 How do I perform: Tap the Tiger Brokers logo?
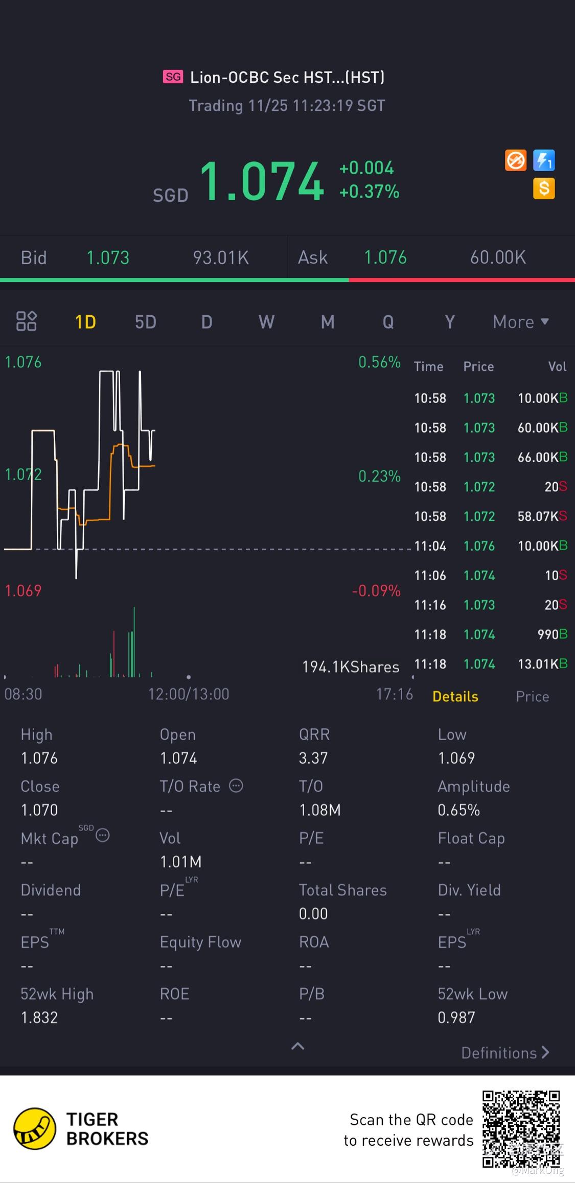(81, 1129)
